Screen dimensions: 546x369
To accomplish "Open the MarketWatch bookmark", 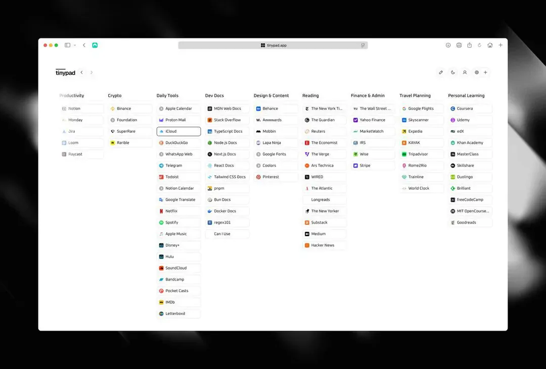I will tap(373, 131).
